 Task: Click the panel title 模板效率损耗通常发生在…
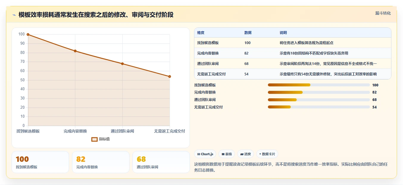pos(96,15)
